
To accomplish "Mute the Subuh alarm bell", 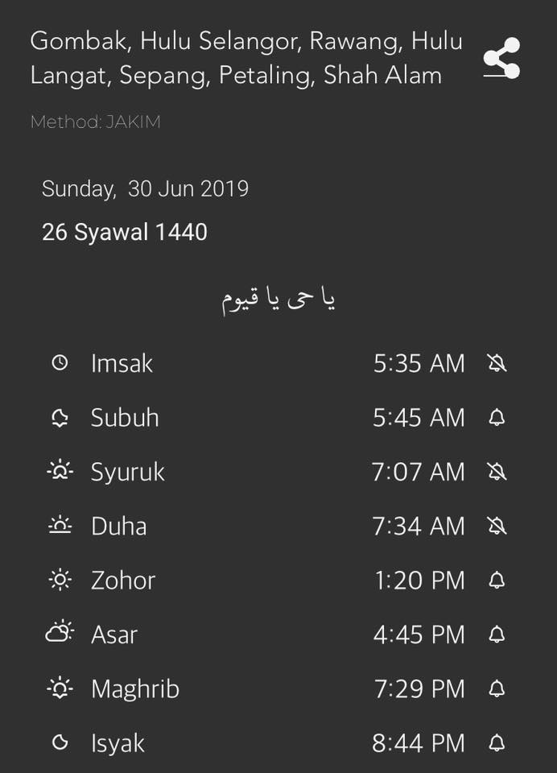I will click(x=497, y=418).
